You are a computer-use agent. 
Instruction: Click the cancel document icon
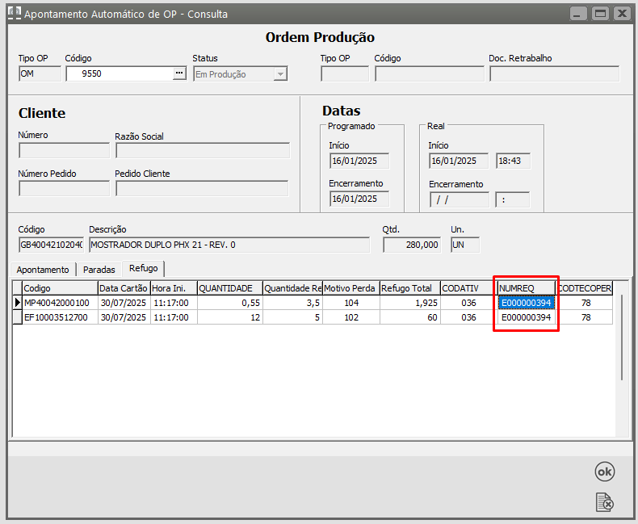click(604, 502)
